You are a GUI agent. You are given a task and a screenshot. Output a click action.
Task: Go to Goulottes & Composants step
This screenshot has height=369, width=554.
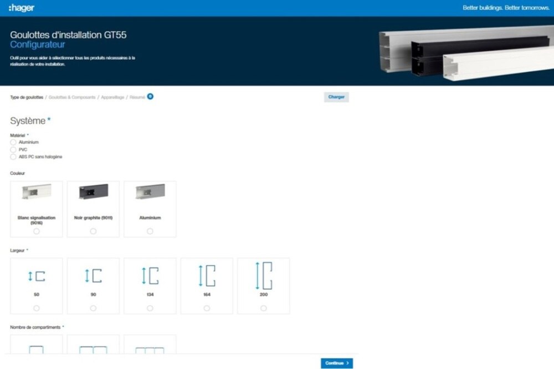[72, 97]
